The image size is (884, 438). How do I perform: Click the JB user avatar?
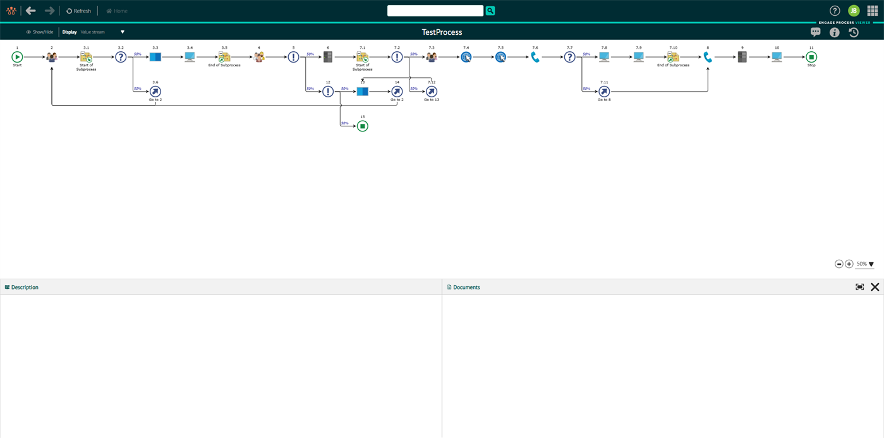tap(854, 11)
